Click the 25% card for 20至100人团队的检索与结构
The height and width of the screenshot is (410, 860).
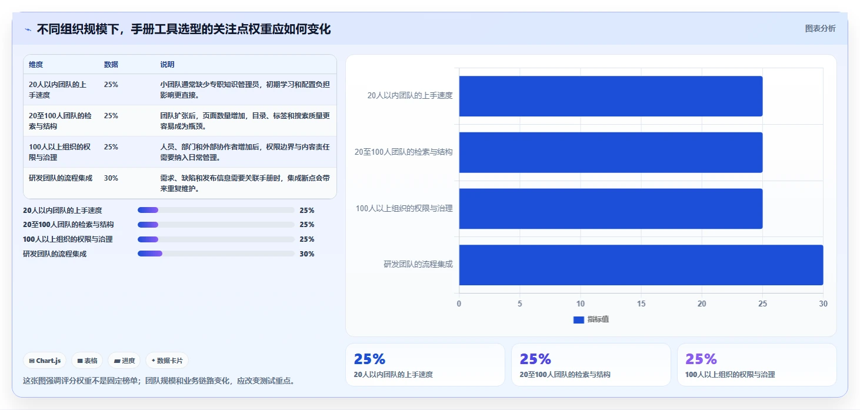[591, 365]
